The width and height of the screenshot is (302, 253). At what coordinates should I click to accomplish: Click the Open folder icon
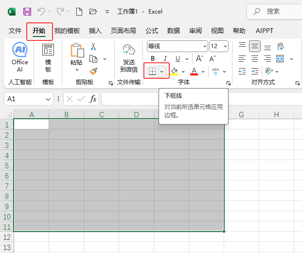coord(93,12)
